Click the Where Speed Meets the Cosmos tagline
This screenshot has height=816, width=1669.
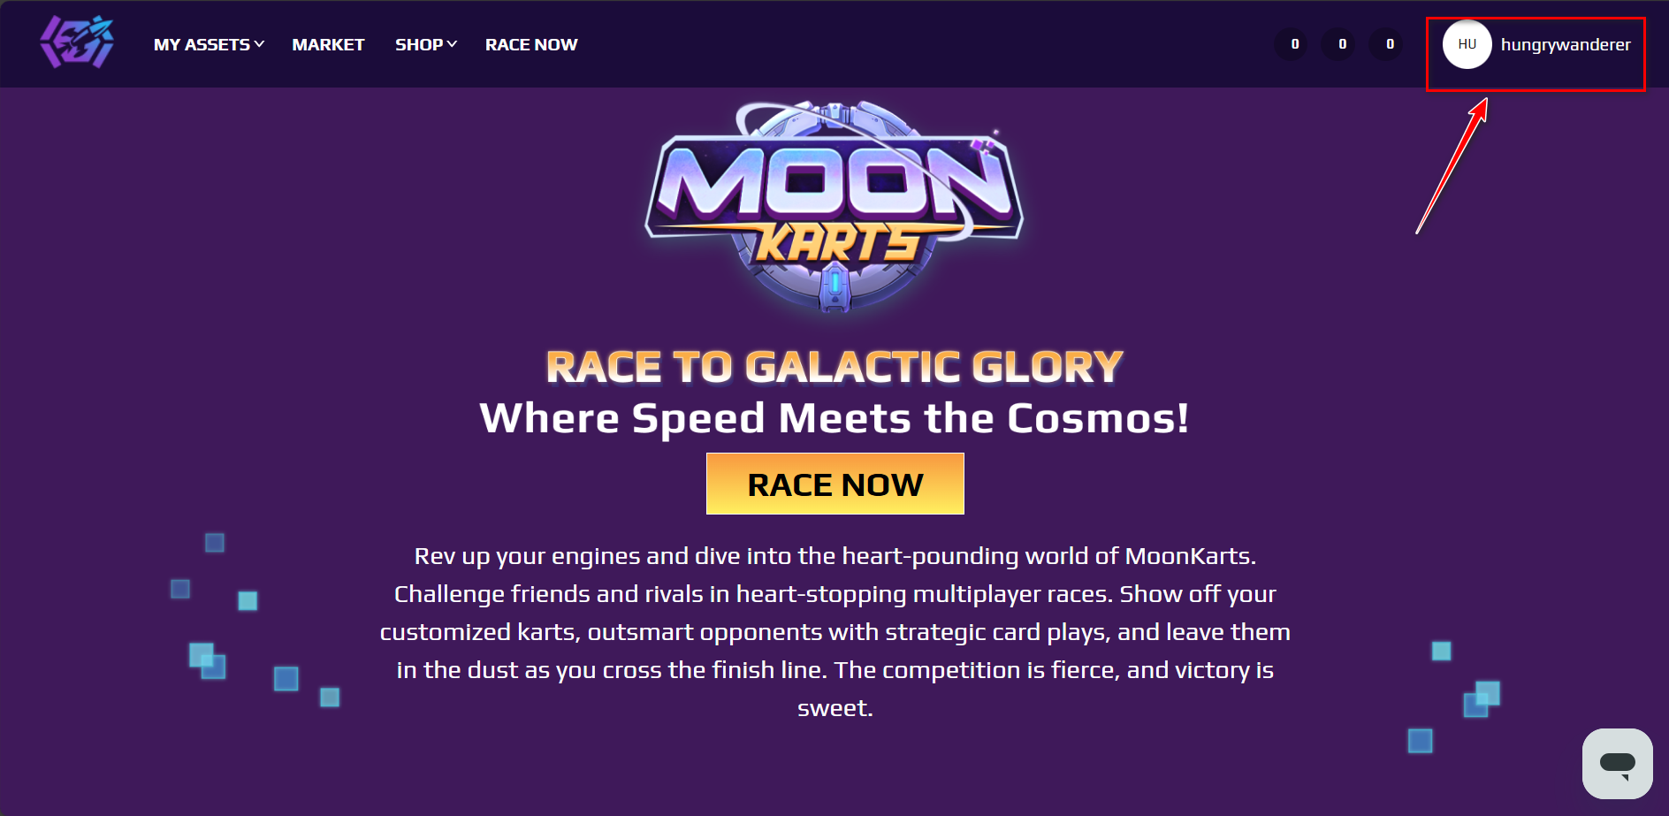(x=834, y=418)
